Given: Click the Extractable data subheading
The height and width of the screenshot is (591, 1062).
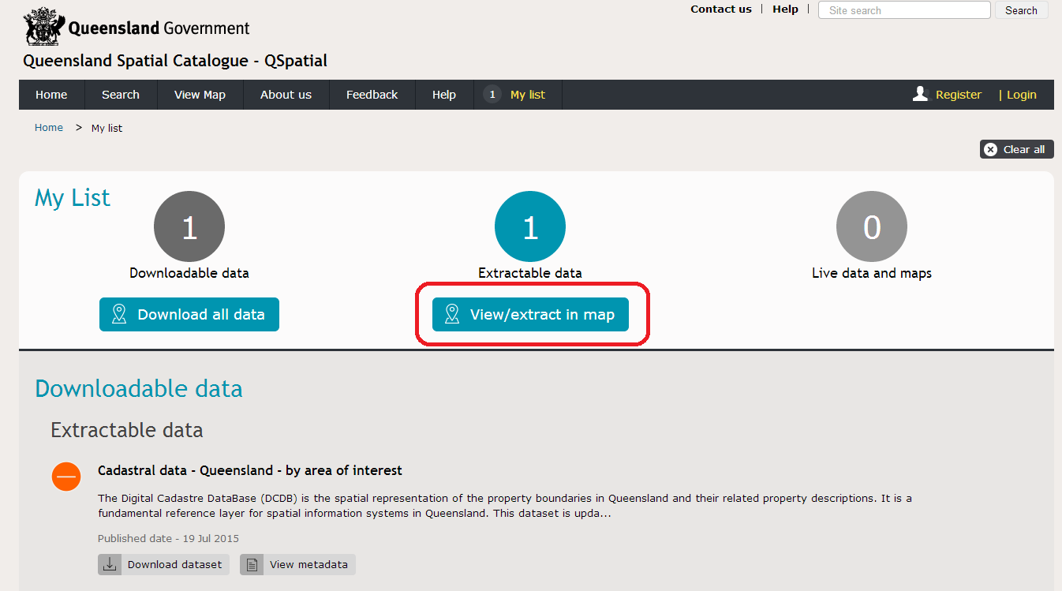Looking at the screenshot, I should pyautogui.click(x=127, y=430).
